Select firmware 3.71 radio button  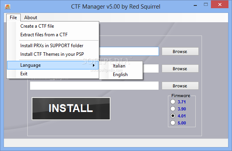coord(173,102)
